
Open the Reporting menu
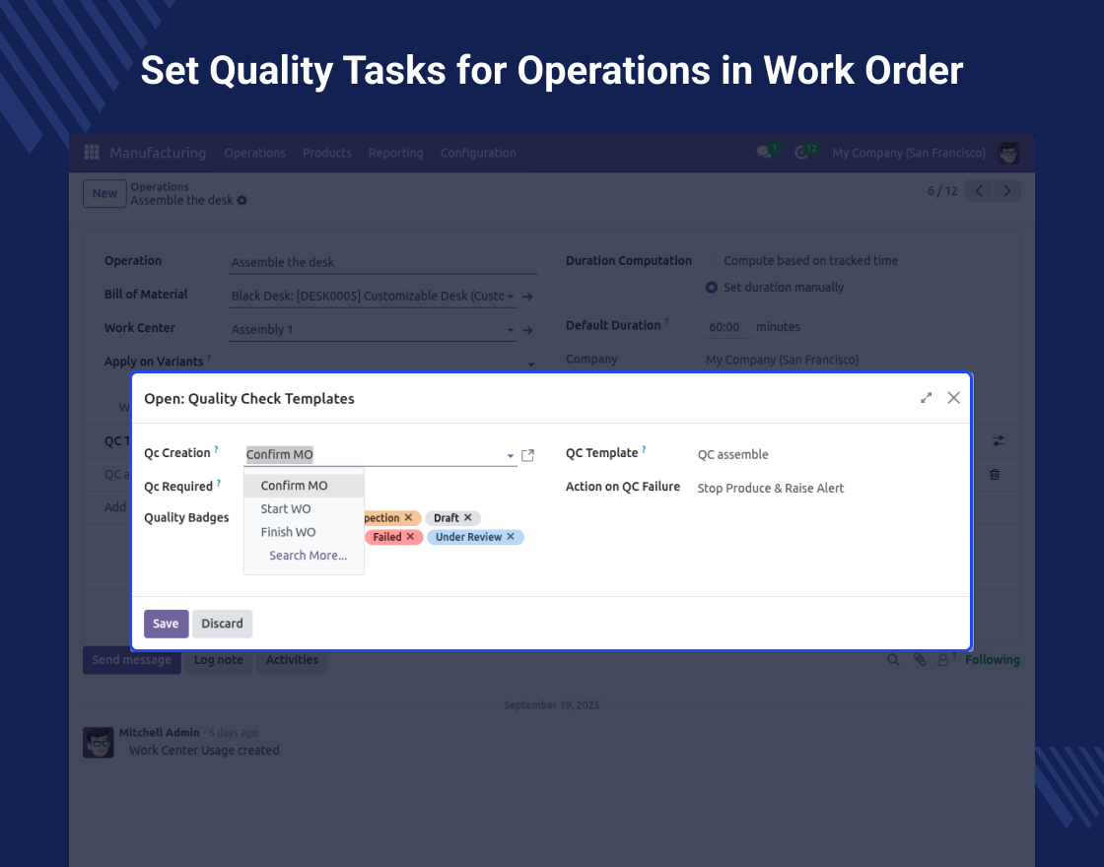point(395,153)
